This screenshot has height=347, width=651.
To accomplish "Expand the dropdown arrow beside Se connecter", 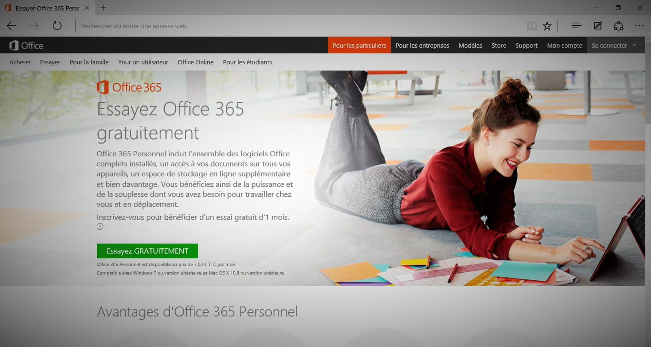I will (x=634, y=46).
